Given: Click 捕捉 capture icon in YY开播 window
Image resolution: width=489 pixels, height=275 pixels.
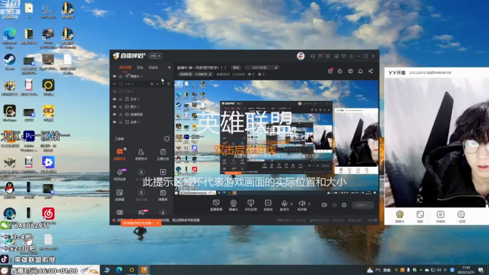Looking at the screenshot, I should (420, 216).
